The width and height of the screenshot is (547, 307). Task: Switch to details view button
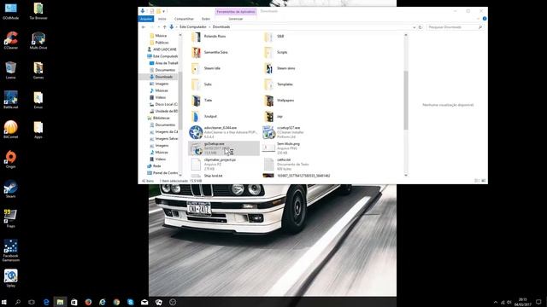[477, 181]
